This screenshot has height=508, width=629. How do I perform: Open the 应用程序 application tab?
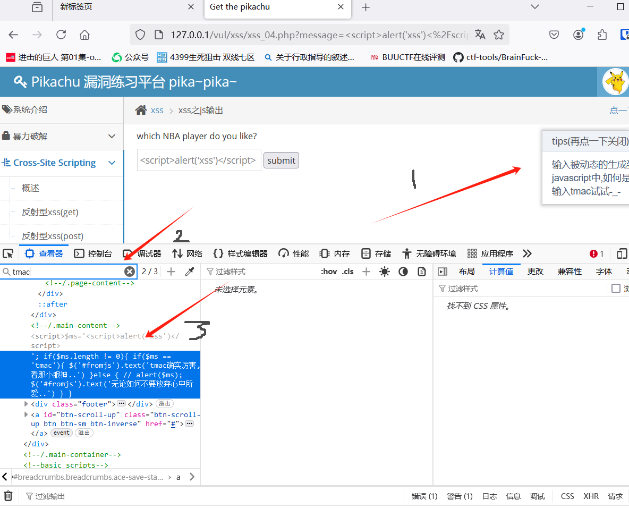point(490,253)
